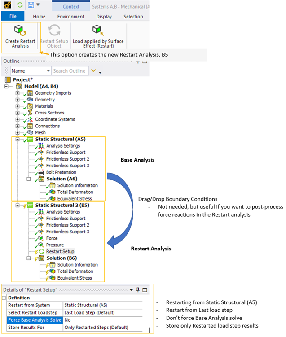Click the Static Structural 2 (B5) environment icon

(x=30, y=205)
